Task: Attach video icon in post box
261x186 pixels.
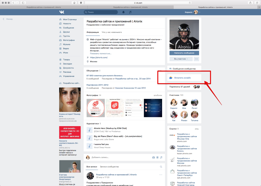Action: pos(157,157)
